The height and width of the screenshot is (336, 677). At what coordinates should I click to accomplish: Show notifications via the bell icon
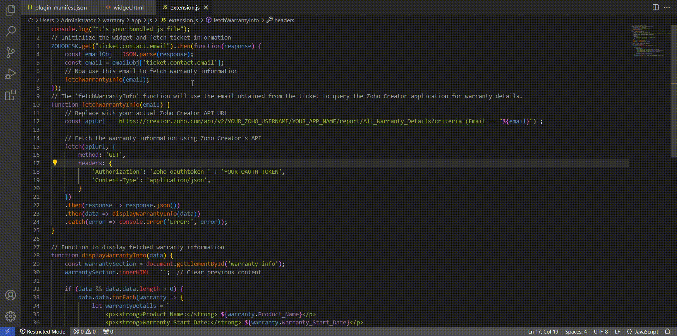[667, 331]
